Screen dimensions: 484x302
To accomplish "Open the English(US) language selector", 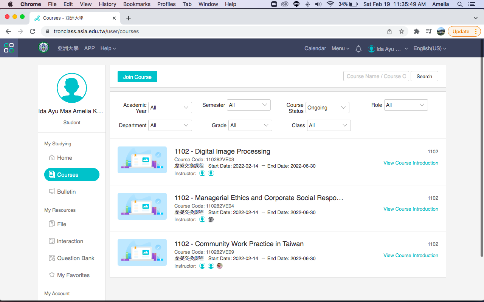I will click(x=430, y=48).
